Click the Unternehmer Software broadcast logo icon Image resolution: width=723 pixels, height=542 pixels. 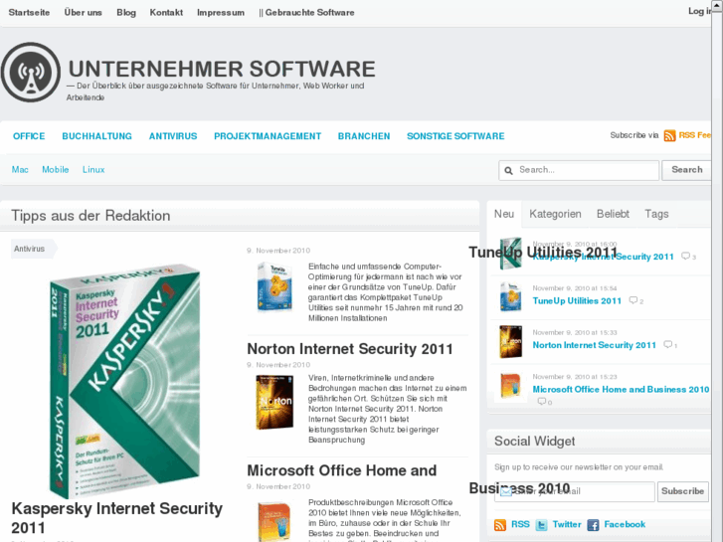(x=31, y=73)
